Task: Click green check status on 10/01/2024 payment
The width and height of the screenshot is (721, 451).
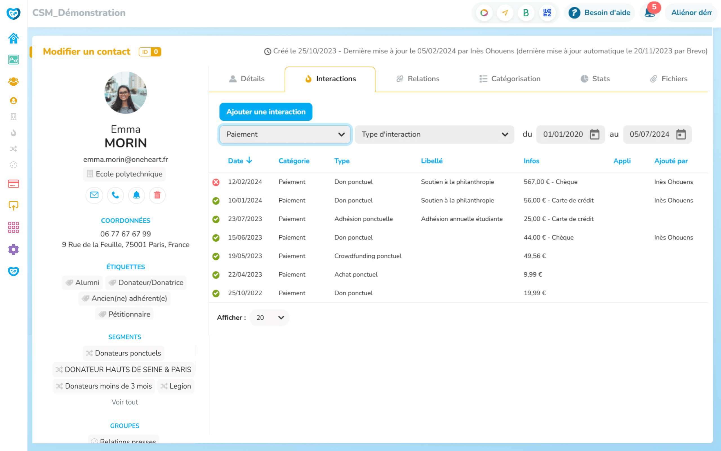Action: pyautogui.click(x=216, y=200)
